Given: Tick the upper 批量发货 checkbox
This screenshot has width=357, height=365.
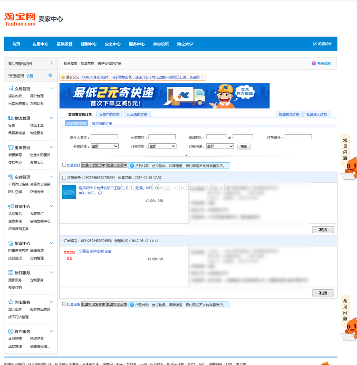Looking at the screenshot, I should [64, 165].
